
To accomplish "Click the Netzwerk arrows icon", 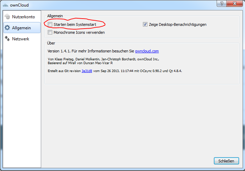I will click(x=7, y=39).
